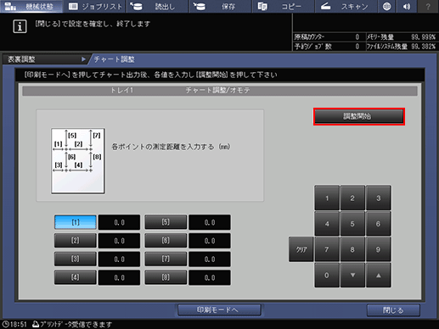
Task: Select measurement point [1] button
Action: (76, 222)
